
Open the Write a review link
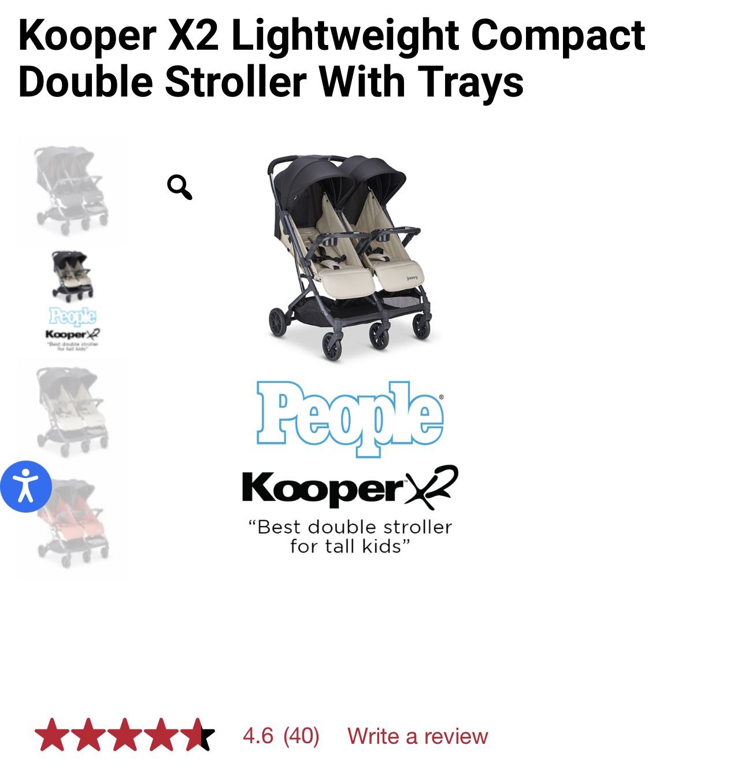pos(417,736)
